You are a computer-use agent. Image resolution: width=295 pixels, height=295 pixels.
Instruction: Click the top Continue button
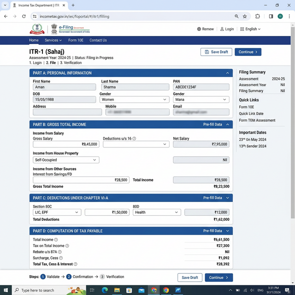(x=248, y=52)
